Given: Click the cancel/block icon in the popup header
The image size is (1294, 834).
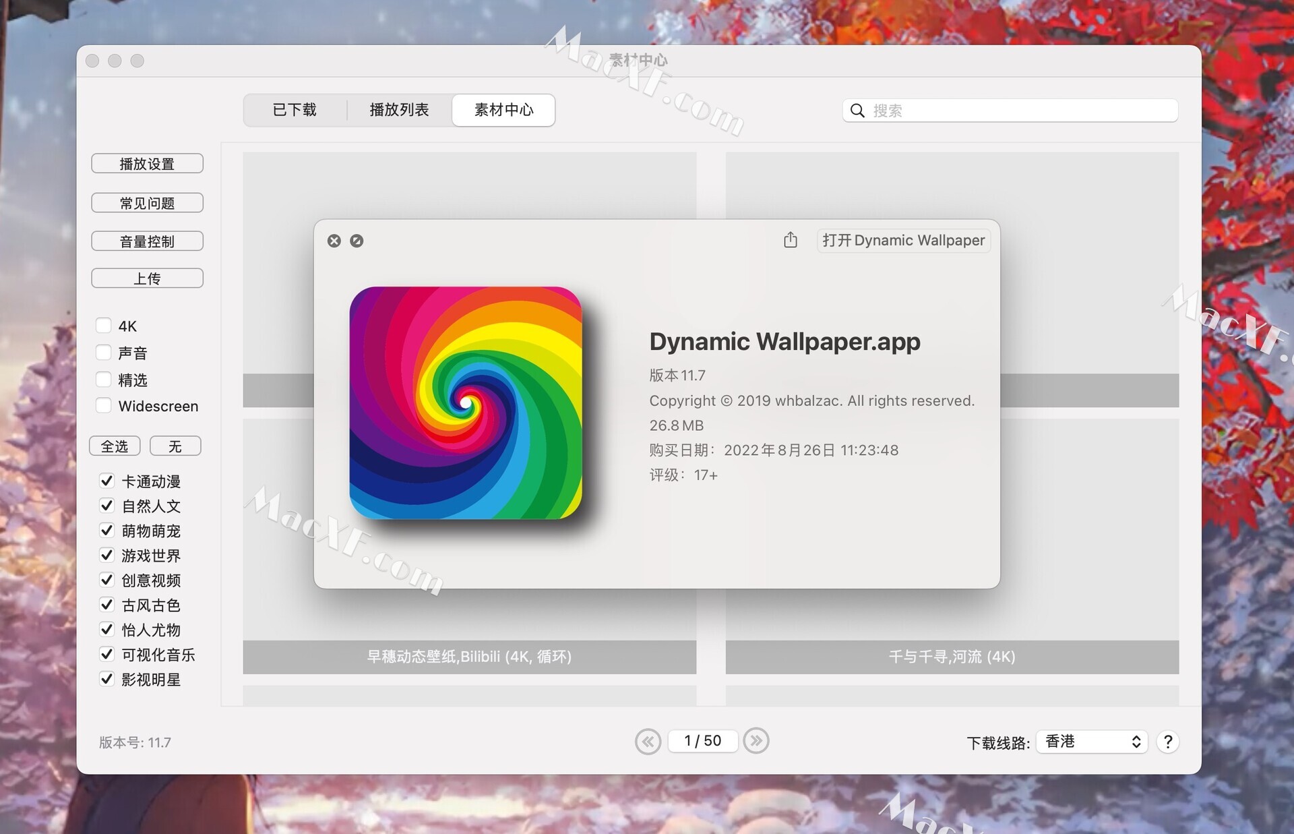Looking at the screenshot, I should [357, 241].
